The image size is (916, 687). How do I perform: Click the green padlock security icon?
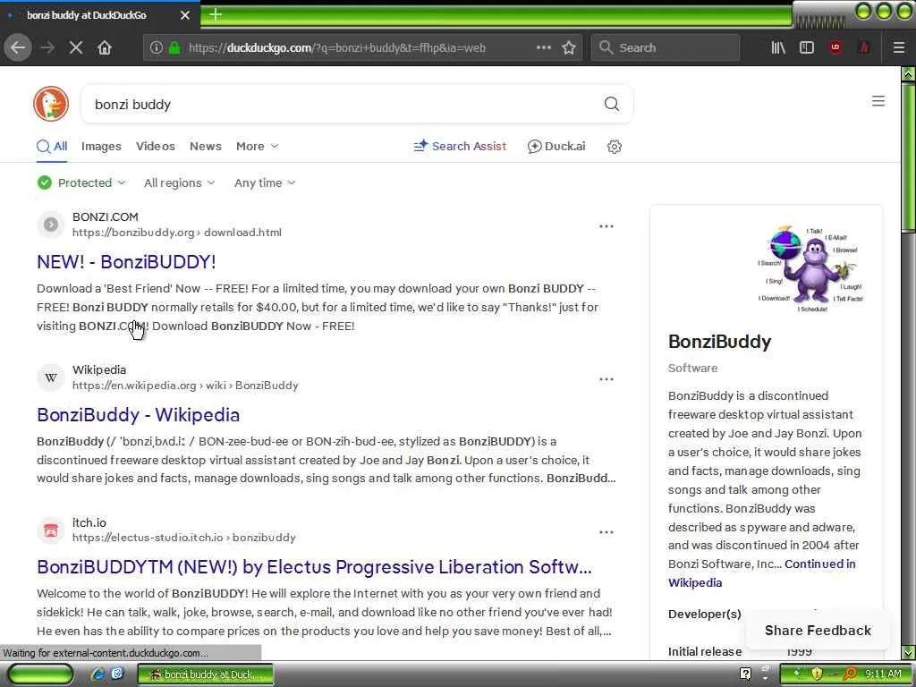[174, 47]
